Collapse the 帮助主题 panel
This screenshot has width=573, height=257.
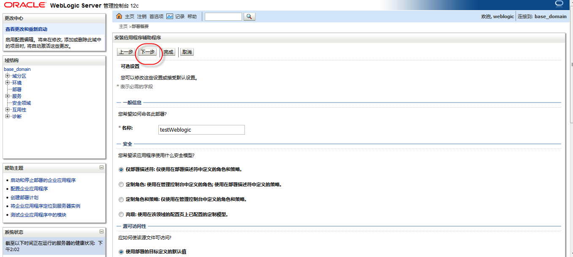101,168
